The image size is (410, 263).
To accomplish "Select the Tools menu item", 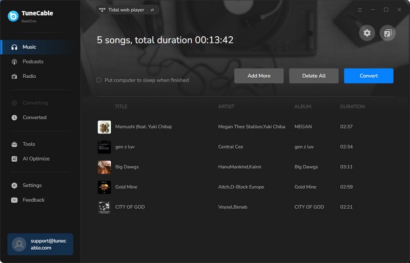I will pyautogui.click(x=29, y=144).
